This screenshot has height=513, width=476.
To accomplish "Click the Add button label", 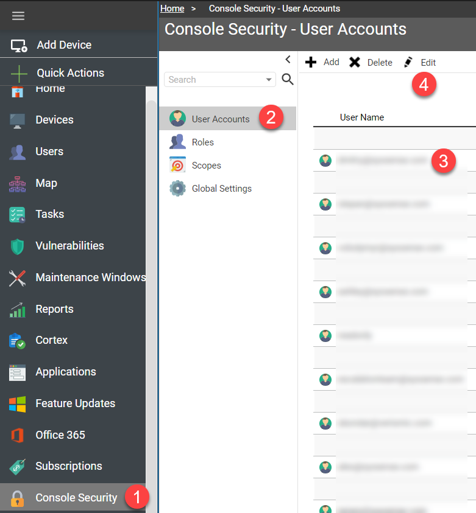I will [331, 62].
